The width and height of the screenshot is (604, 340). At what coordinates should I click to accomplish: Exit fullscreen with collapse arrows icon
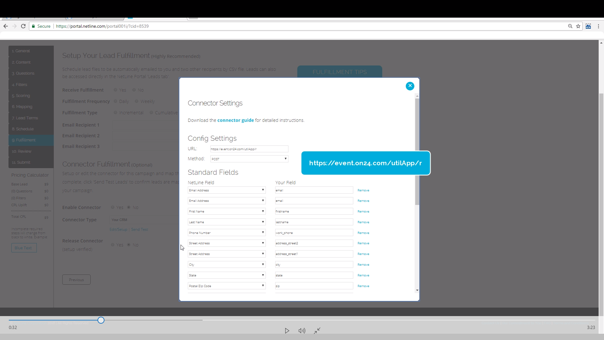coord(317,331)
